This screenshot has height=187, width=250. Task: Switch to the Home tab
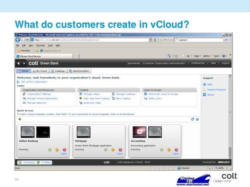(x=23, y=71)
